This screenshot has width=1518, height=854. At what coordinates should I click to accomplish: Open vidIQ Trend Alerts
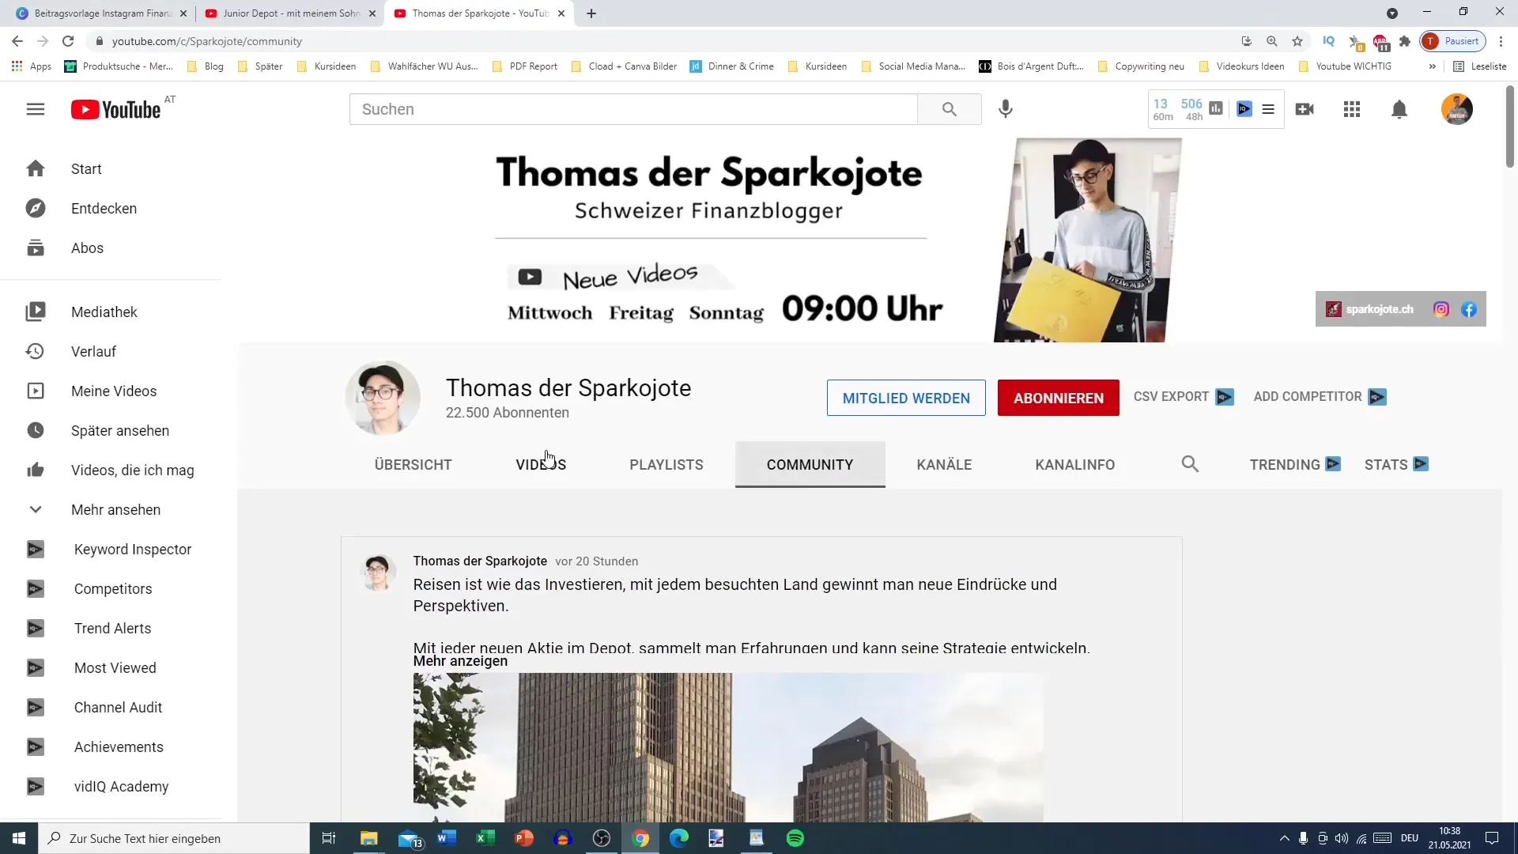click(x=111, y=628)
